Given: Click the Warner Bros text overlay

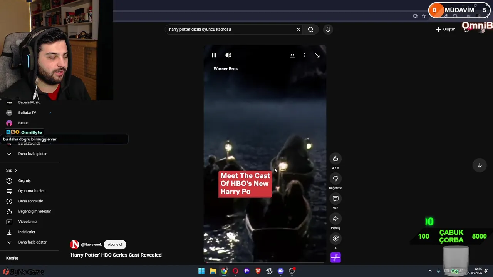Looking at the screenshot, I should 226,69.
